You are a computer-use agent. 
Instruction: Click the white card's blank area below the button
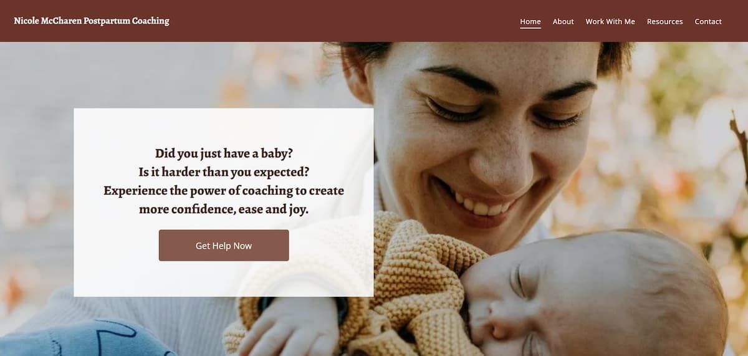[224, 279]
